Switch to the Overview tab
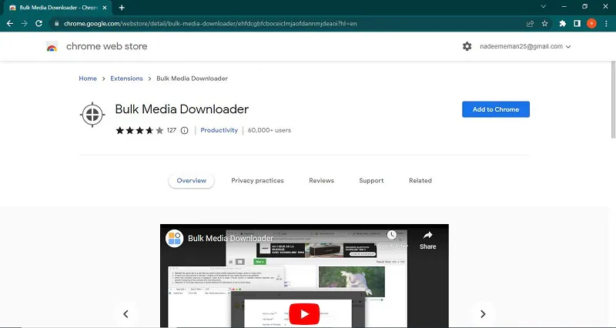This screenshot has width=616, height=328. (x=191, y=181)
